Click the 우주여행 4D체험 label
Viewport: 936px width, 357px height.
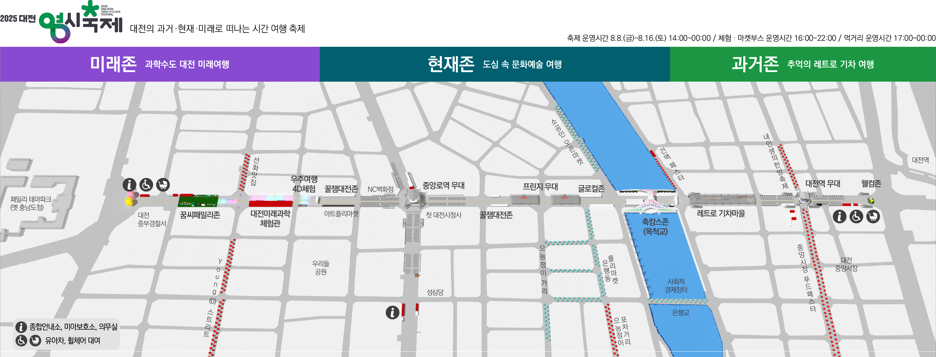click(304, 184)
